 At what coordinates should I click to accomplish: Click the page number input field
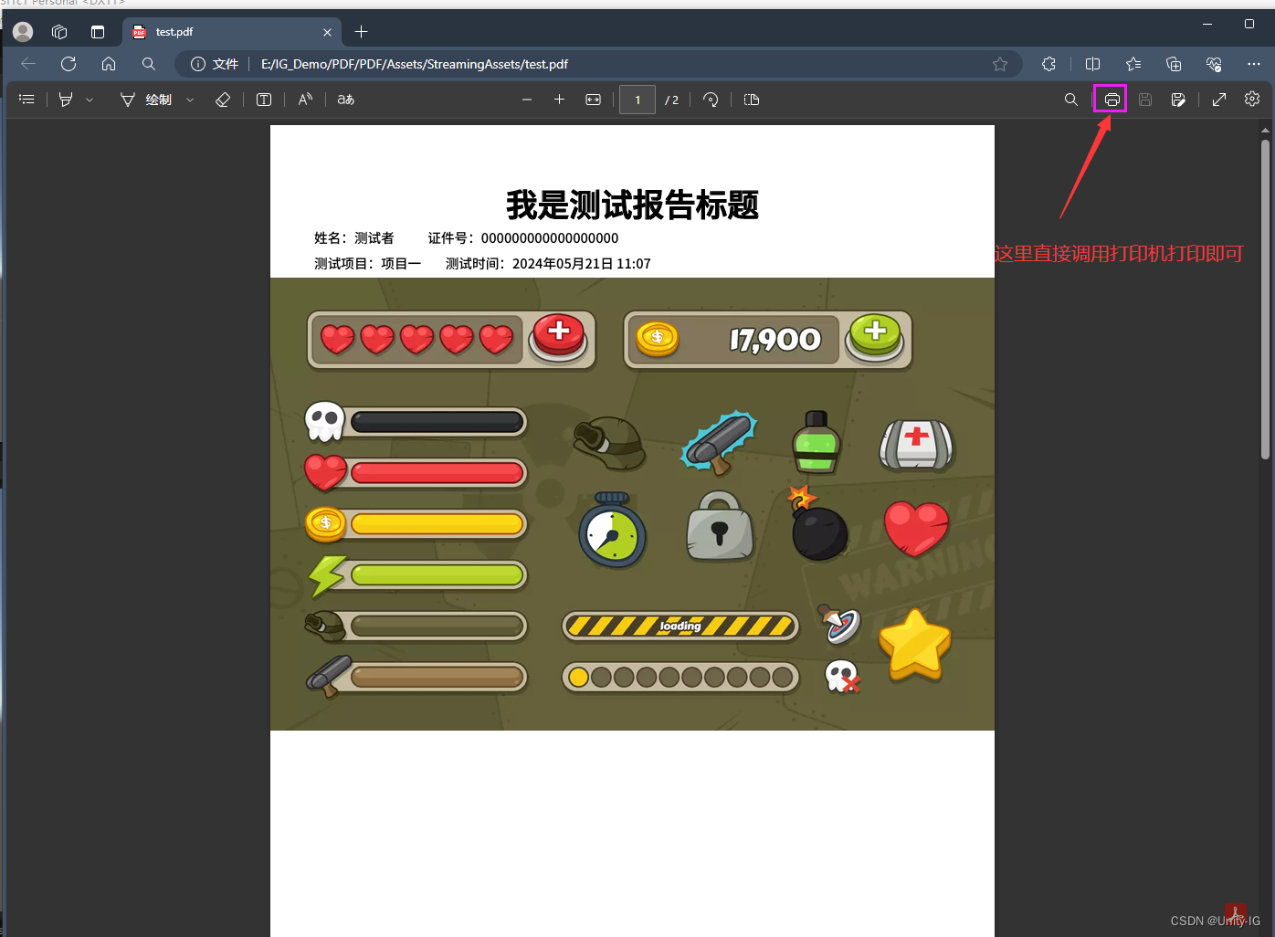click(x=637, y=100)
